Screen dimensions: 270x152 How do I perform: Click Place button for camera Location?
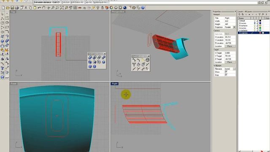(x=229, y=46)
